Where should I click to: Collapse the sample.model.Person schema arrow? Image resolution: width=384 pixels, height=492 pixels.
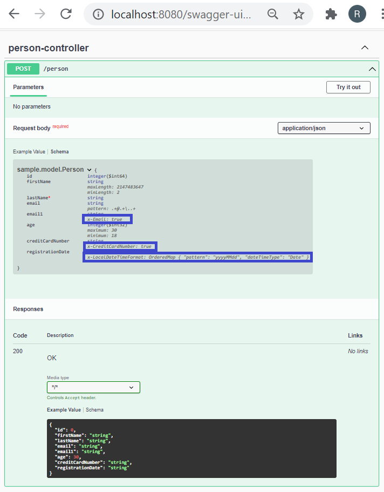pos(90,170)
